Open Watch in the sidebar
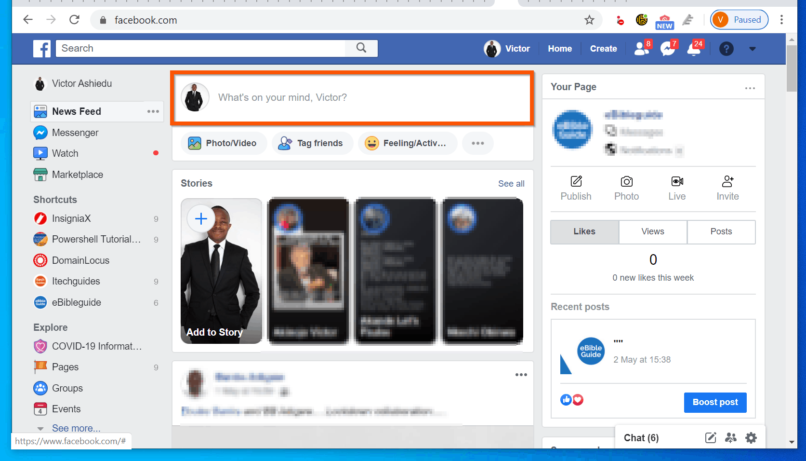This screenshot has width=806, height=461. pos(65,153)
